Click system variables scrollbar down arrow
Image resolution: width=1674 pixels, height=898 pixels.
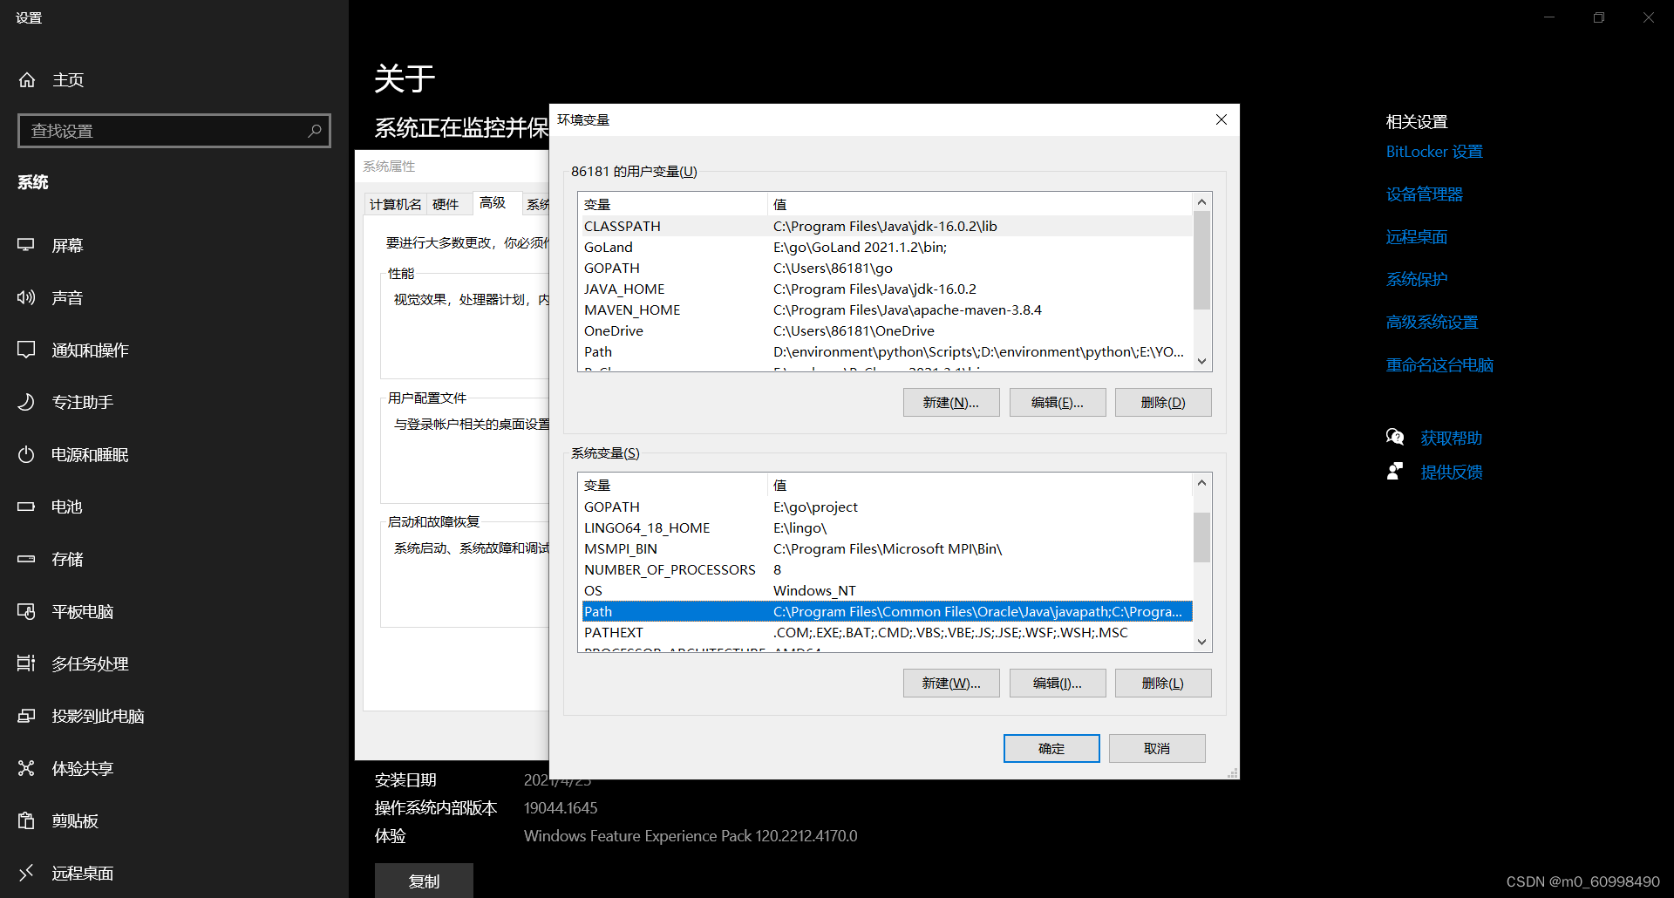coord(1201,642)
